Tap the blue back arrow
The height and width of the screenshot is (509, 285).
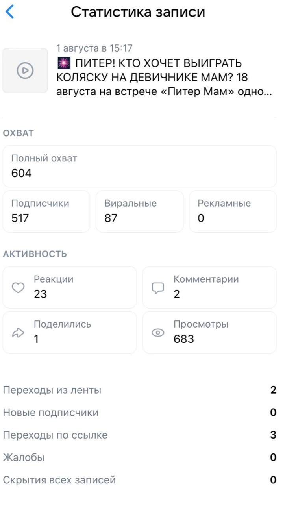pyautogui.click(x=10, y=12)
